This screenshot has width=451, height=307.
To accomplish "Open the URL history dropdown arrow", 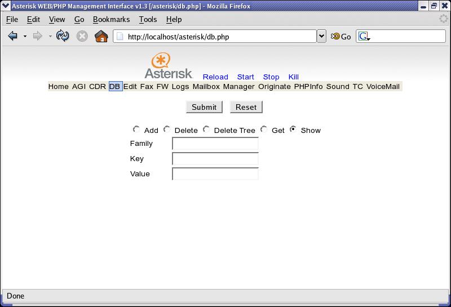I will click(321, 37).
